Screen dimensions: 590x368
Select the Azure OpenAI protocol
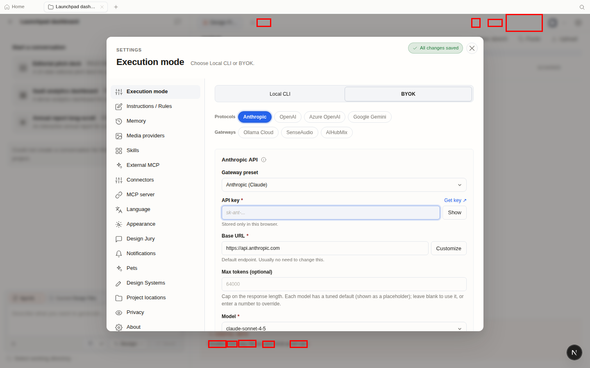coord(324,117)
